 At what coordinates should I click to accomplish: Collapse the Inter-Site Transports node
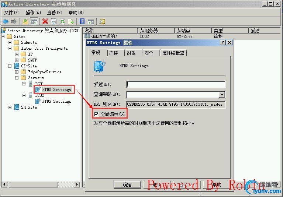[10, 48]
